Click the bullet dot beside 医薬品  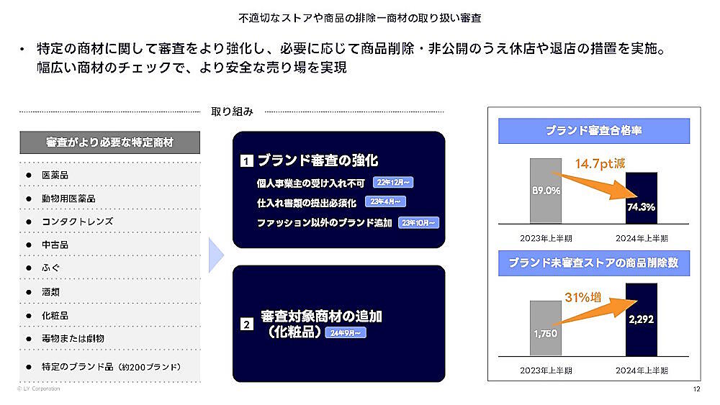pyautogui.click(x=29, y=175)
